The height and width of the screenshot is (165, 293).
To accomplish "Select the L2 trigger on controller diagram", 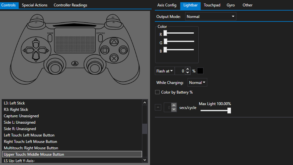I will click(x=37, y=17).
